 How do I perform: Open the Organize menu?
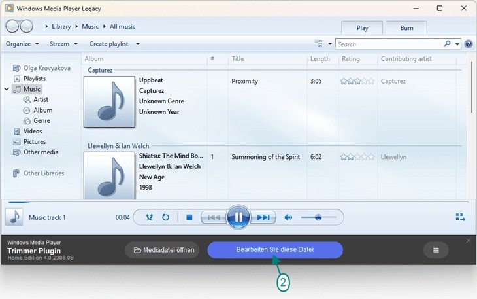pyautogui.click(x=22, y=44)
